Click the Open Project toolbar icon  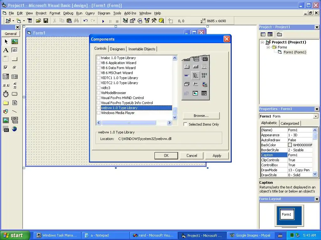[38, 21]
